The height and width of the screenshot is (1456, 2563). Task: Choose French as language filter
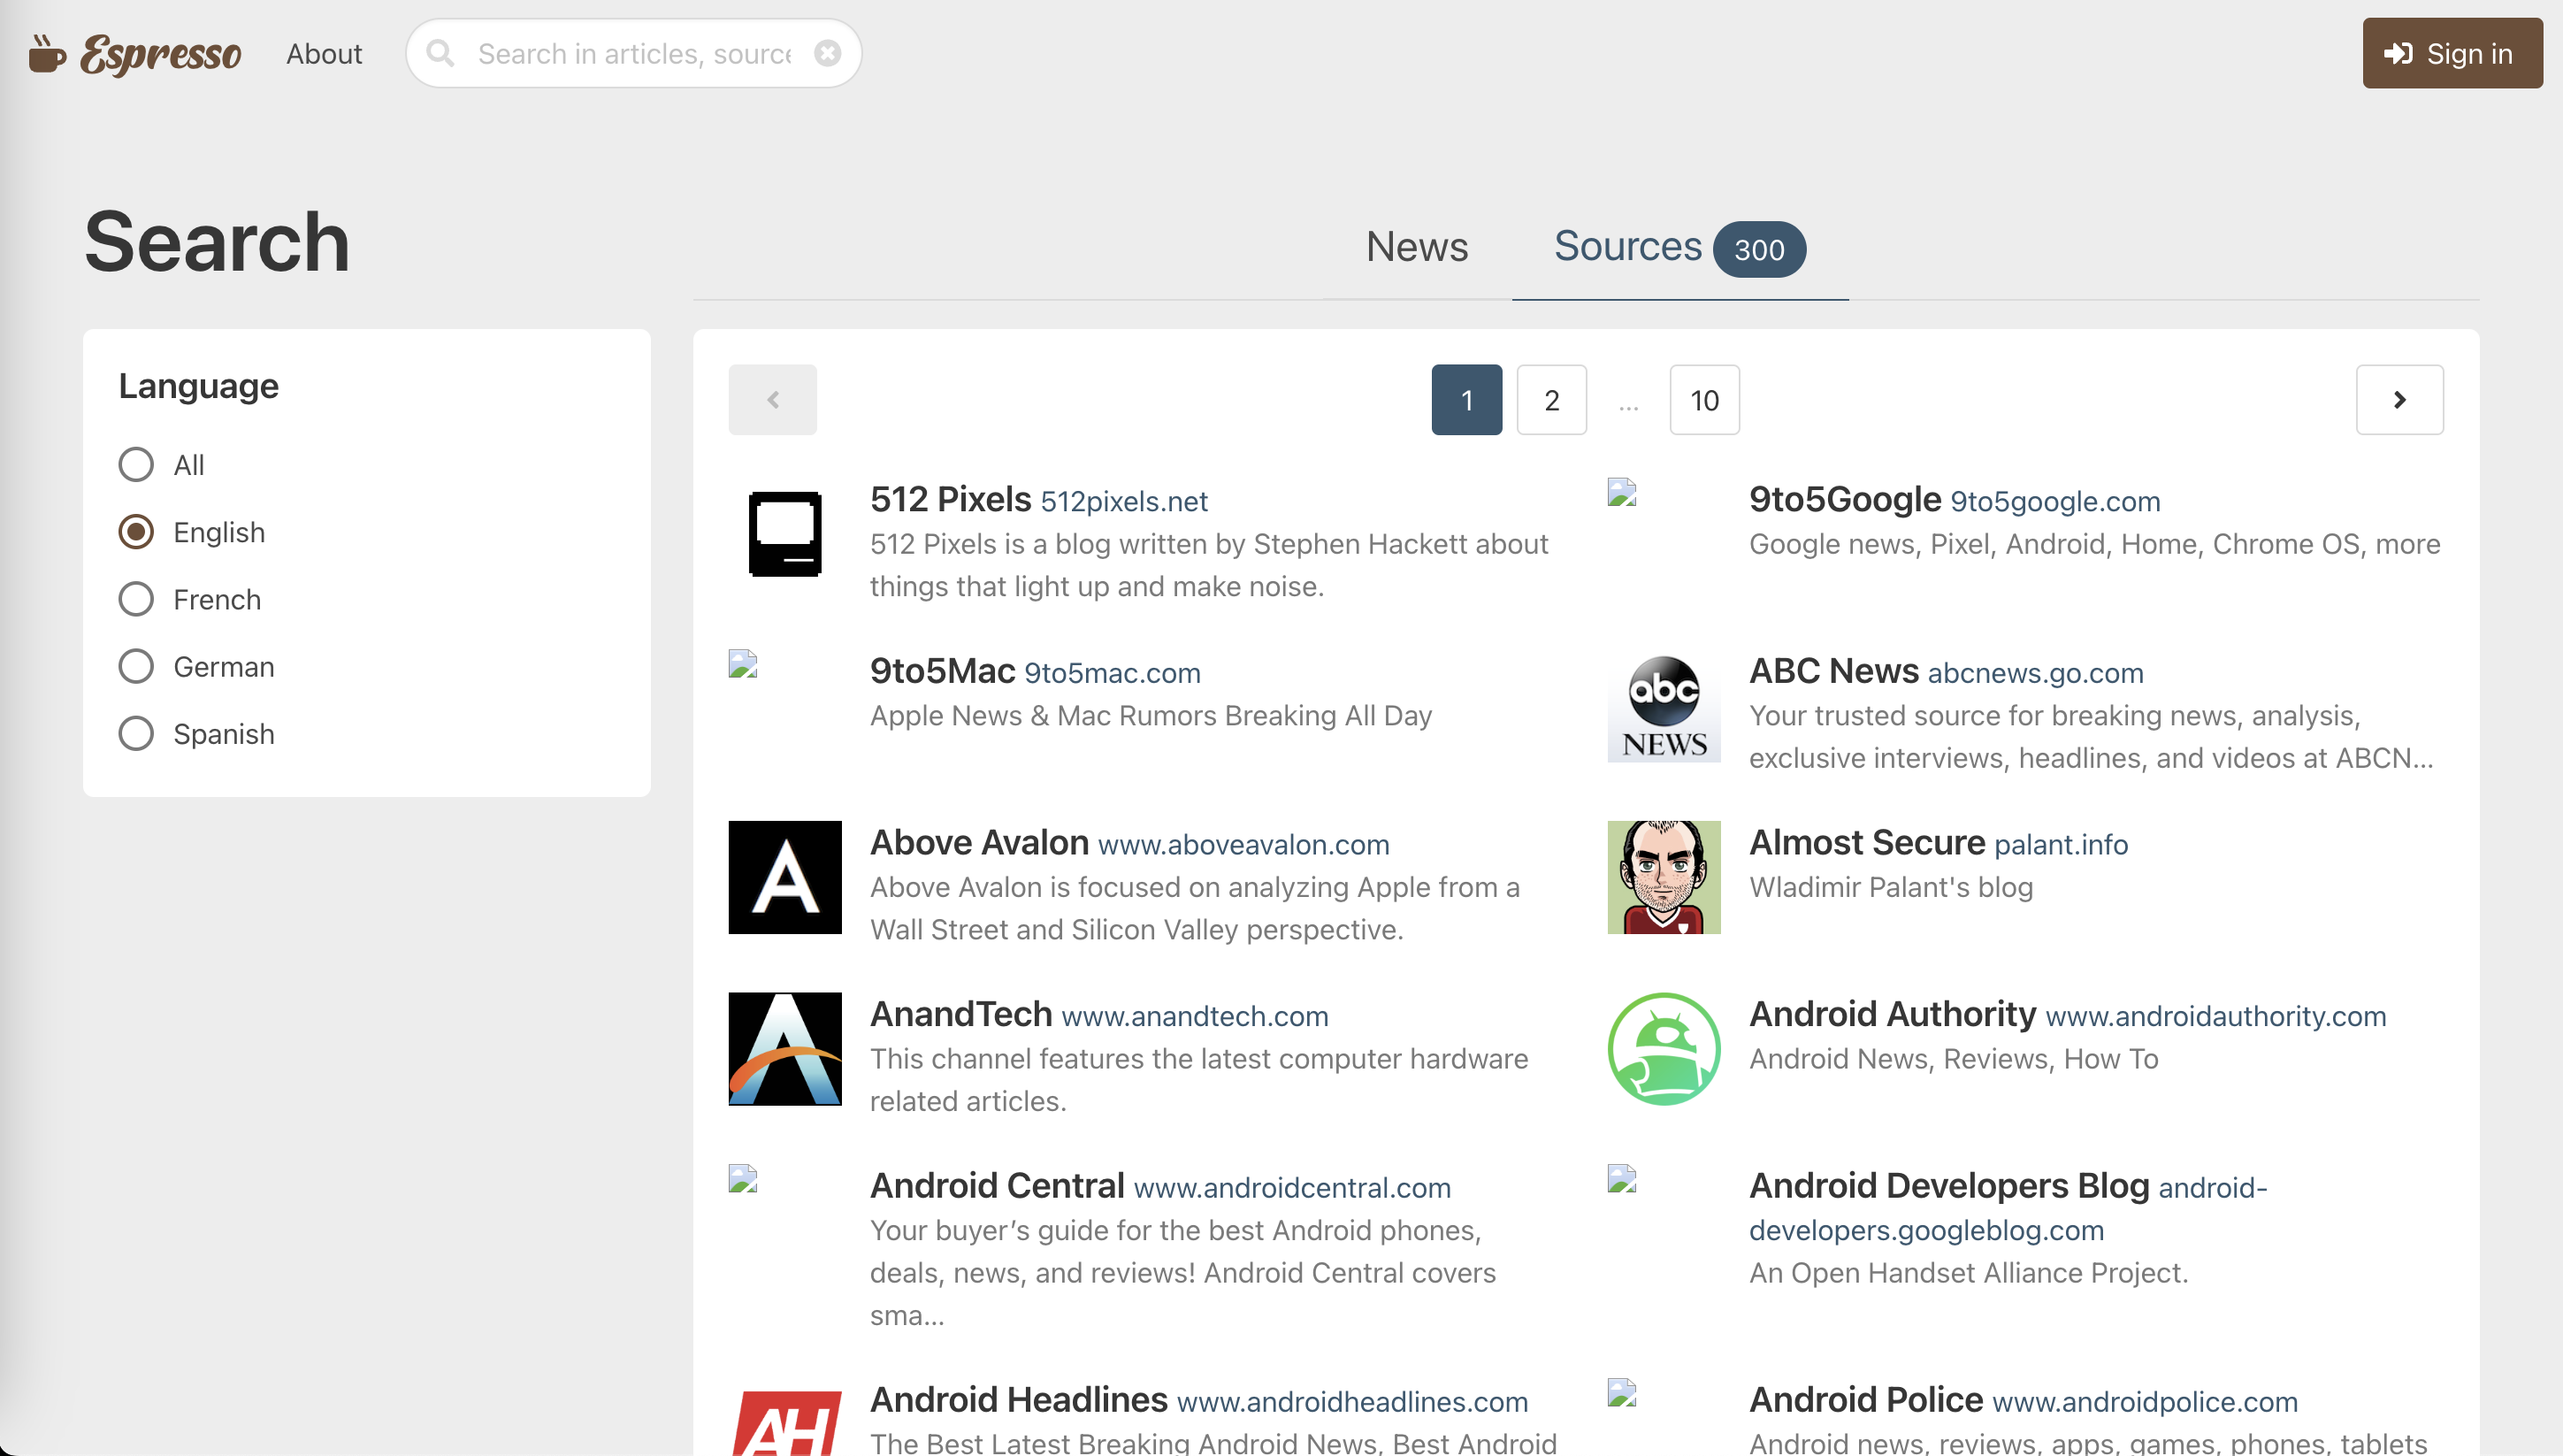point(136,599)
